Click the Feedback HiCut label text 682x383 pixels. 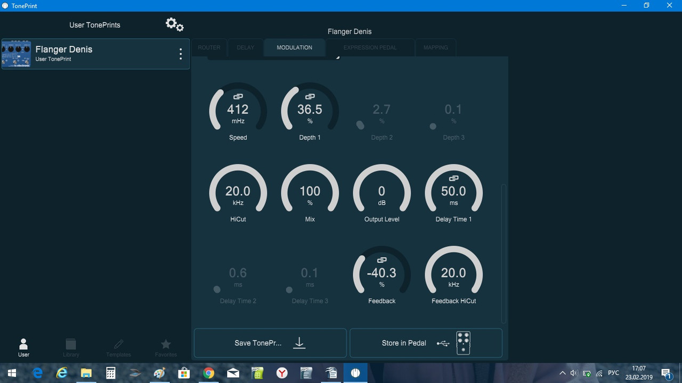click(x=453, y=301)
